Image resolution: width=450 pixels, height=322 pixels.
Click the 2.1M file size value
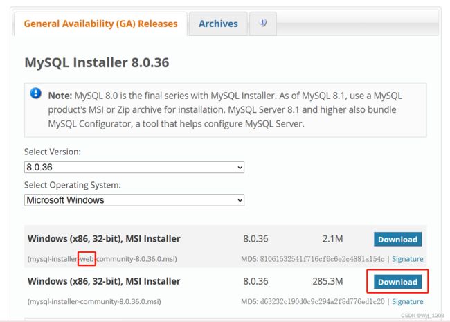[x=332, y=239]
